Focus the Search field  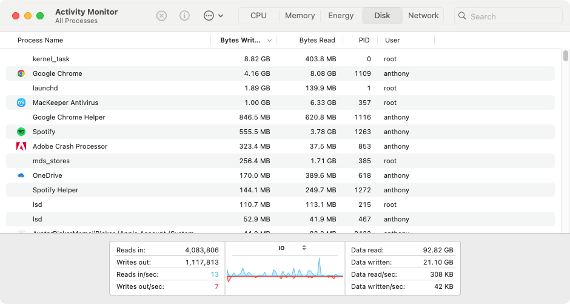point(508,16)
